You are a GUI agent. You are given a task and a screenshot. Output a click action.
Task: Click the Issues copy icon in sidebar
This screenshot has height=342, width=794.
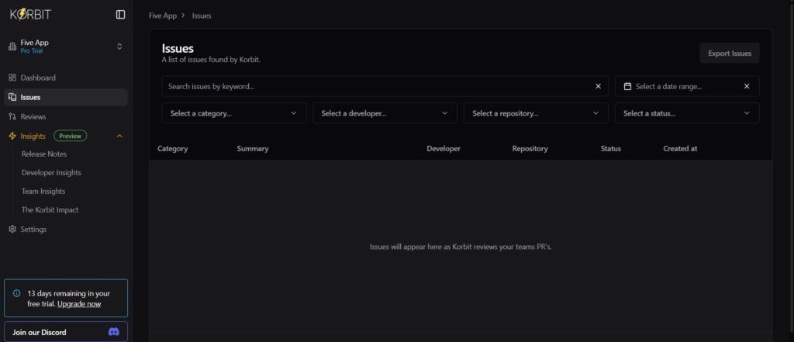tap(12, 97)
